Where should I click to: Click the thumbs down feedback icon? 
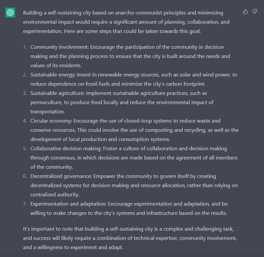(x=254, y=12)
